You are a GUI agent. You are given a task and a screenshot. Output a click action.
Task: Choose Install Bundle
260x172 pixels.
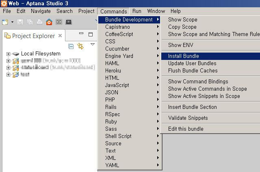pos(211,56)
